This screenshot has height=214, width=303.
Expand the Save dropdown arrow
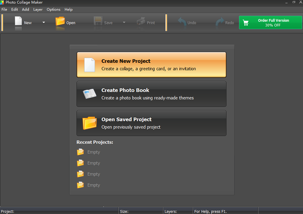pyautogui.click(x=124, y=22)
